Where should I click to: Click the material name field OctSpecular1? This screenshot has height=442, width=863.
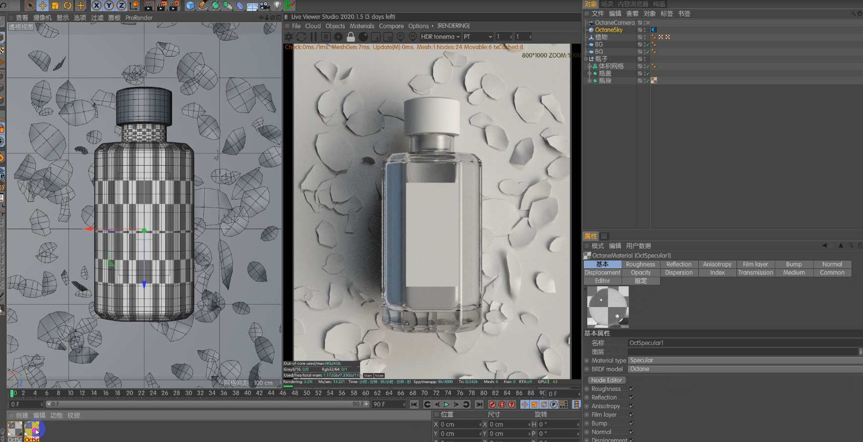tap(745, 343)
